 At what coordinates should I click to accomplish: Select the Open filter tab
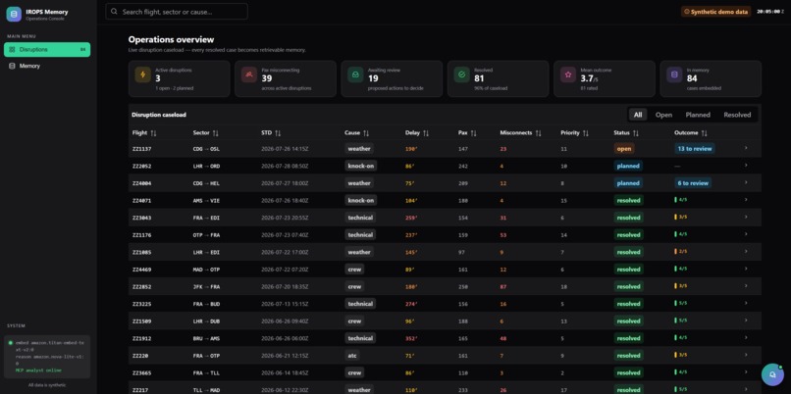(663, 115)
